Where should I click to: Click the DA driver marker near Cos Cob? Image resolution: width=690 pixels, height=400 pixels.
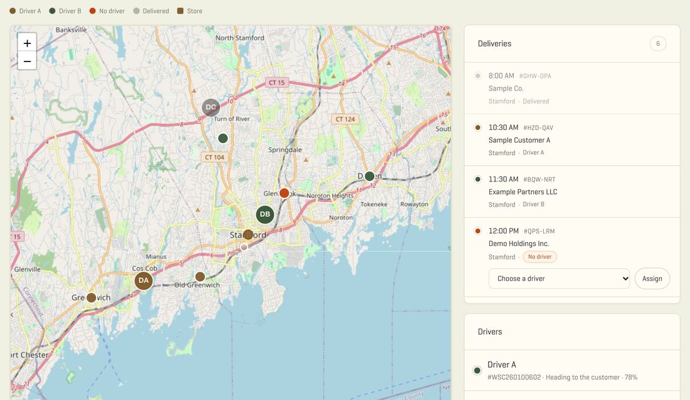click(144, 281)
